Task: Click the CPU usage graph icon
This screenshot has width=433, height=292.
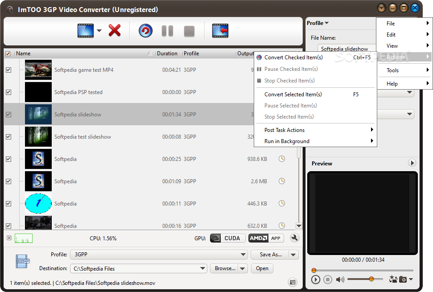Action: click(x=24, y=238)
